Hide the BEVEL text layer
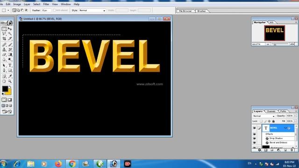The height and width of the screenshot is (168, 299). tap(254, 128)
